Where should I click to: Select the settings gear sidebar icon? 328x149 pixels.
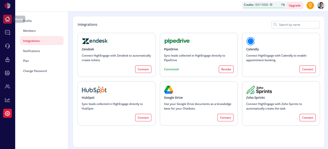tap(7, 113)
